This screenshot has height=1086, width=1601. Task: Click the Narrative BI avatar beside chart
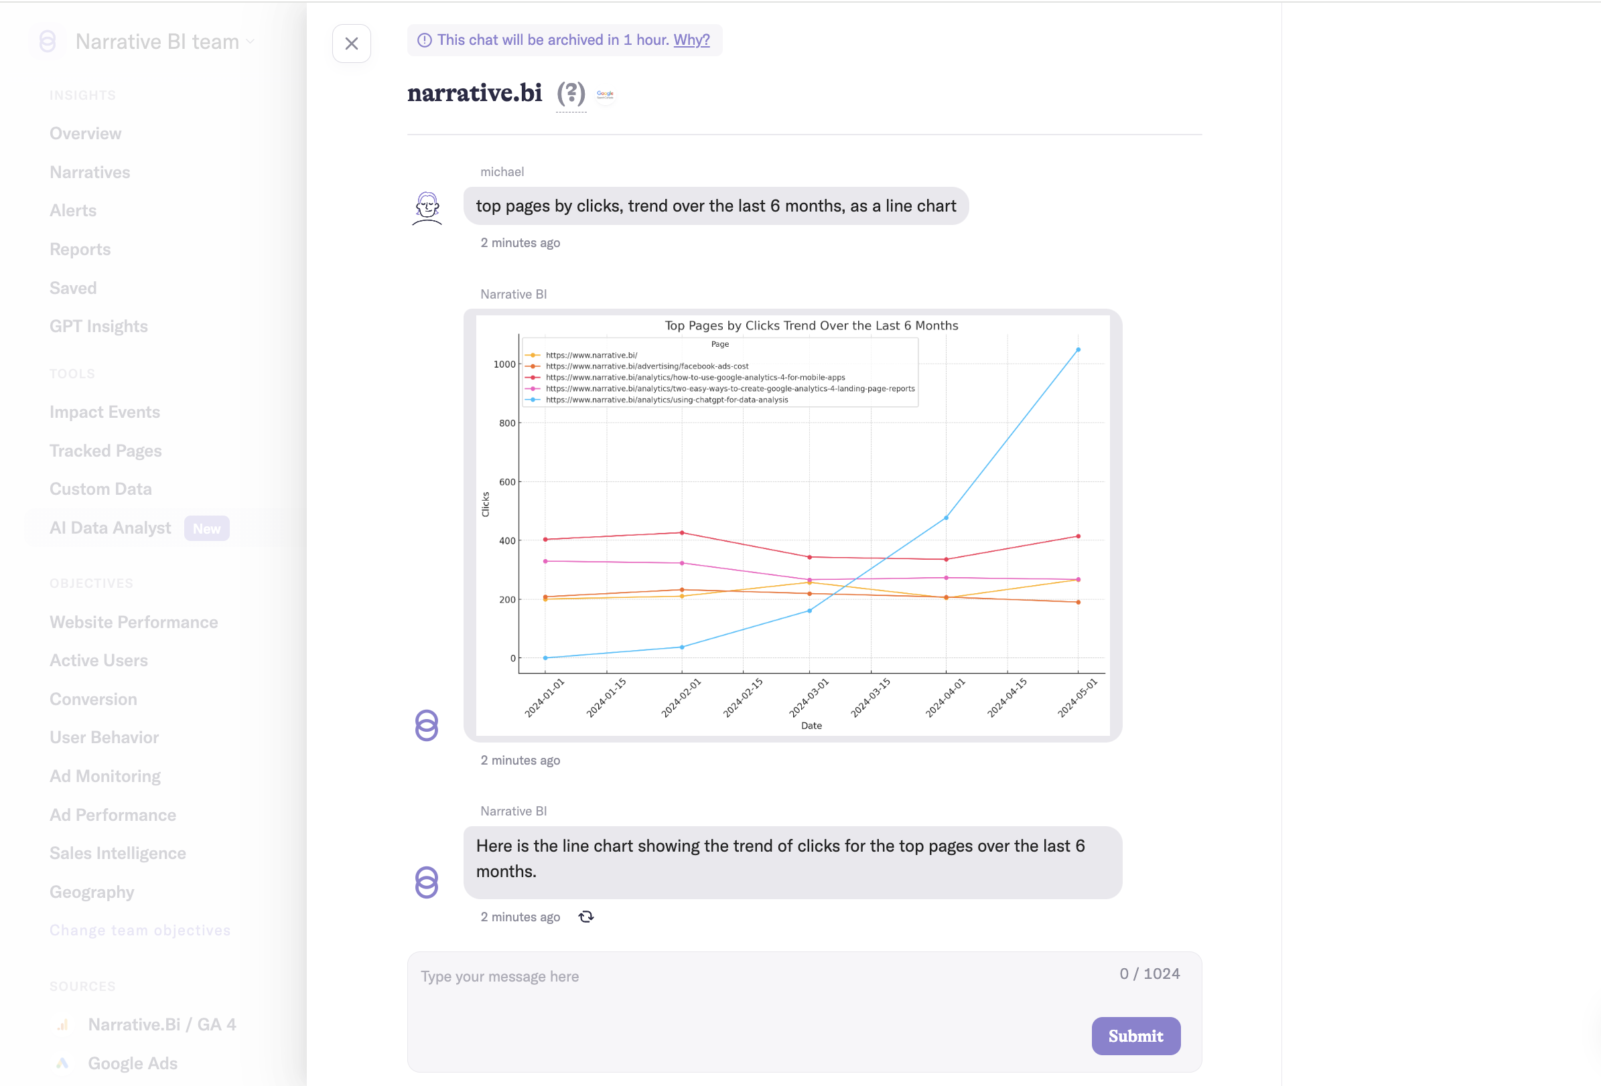[x=427, y=725]
